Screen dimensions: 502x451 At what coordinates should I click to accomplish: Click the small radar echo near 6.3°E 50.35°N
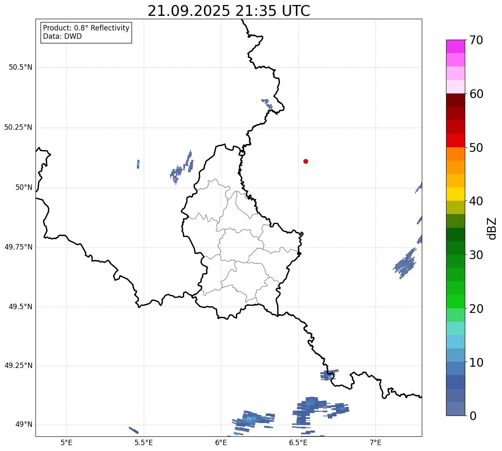coord(267,103)
